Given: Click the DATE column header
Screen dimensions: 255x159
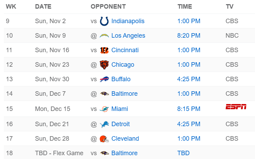Looking at the screenshot, I should [43, 7].
